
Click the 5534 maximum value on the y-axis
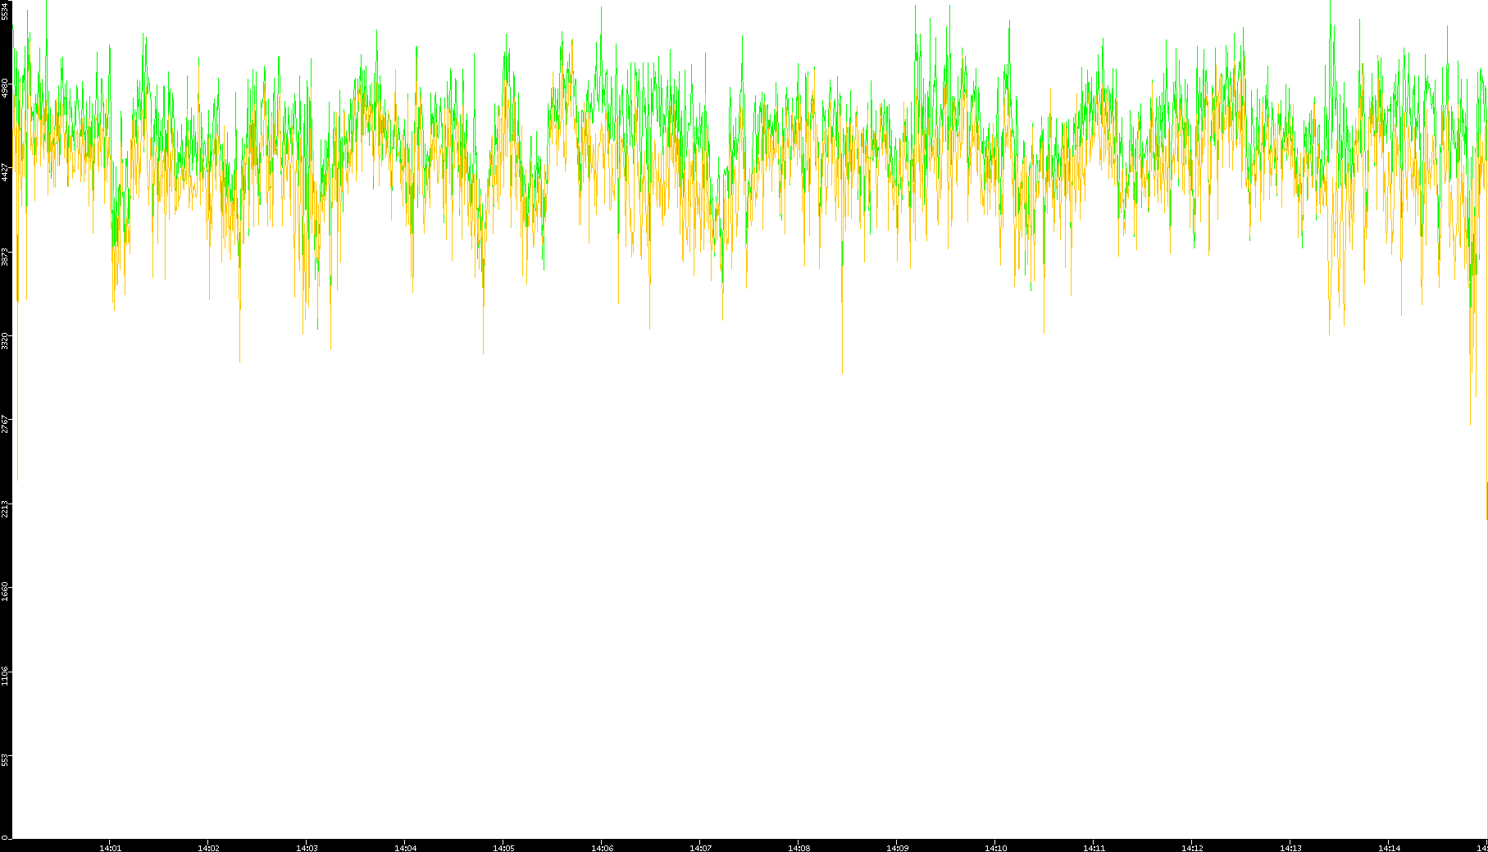[6, 16]
